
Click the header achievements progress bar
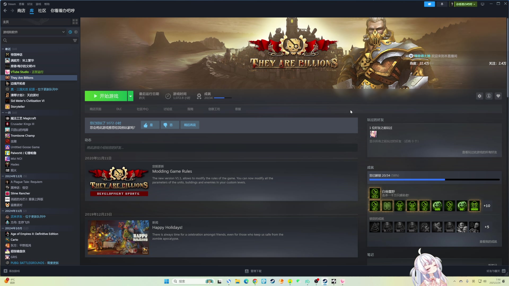[223, 98]
